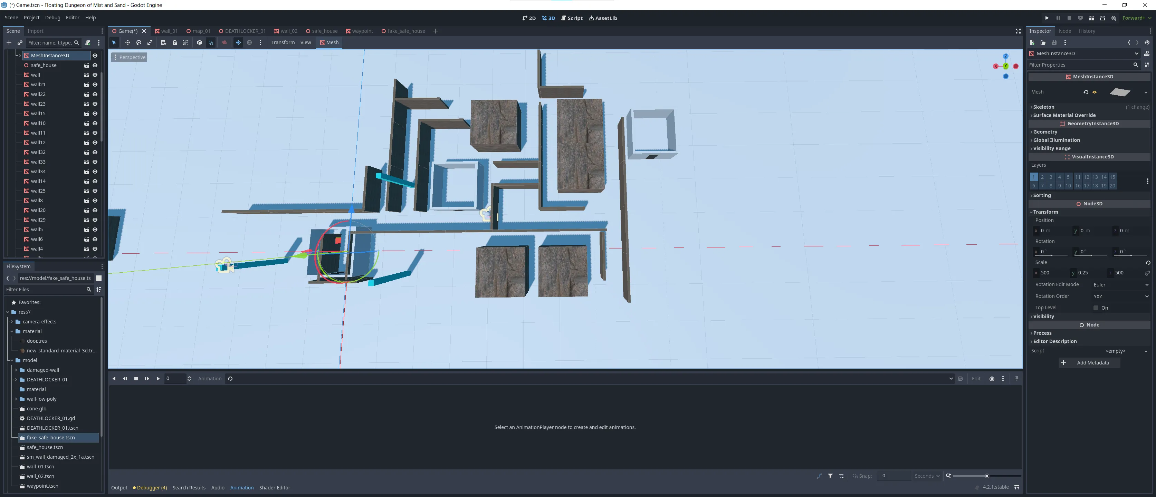Run the current scene with clapperboard play icon

tap(1091, 18)
